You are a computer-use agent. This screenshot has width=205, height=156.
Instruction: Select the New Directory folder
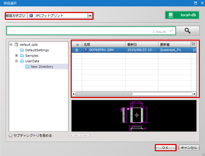42,67
